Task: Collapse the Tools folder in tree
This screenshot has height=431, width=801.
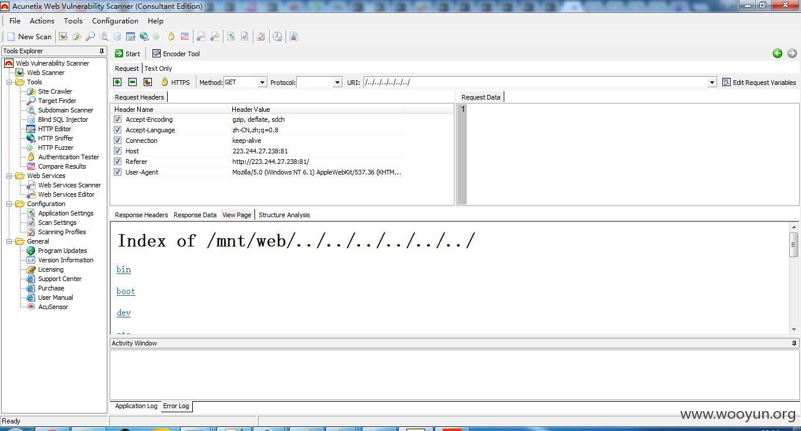Action: coord(9,82)
